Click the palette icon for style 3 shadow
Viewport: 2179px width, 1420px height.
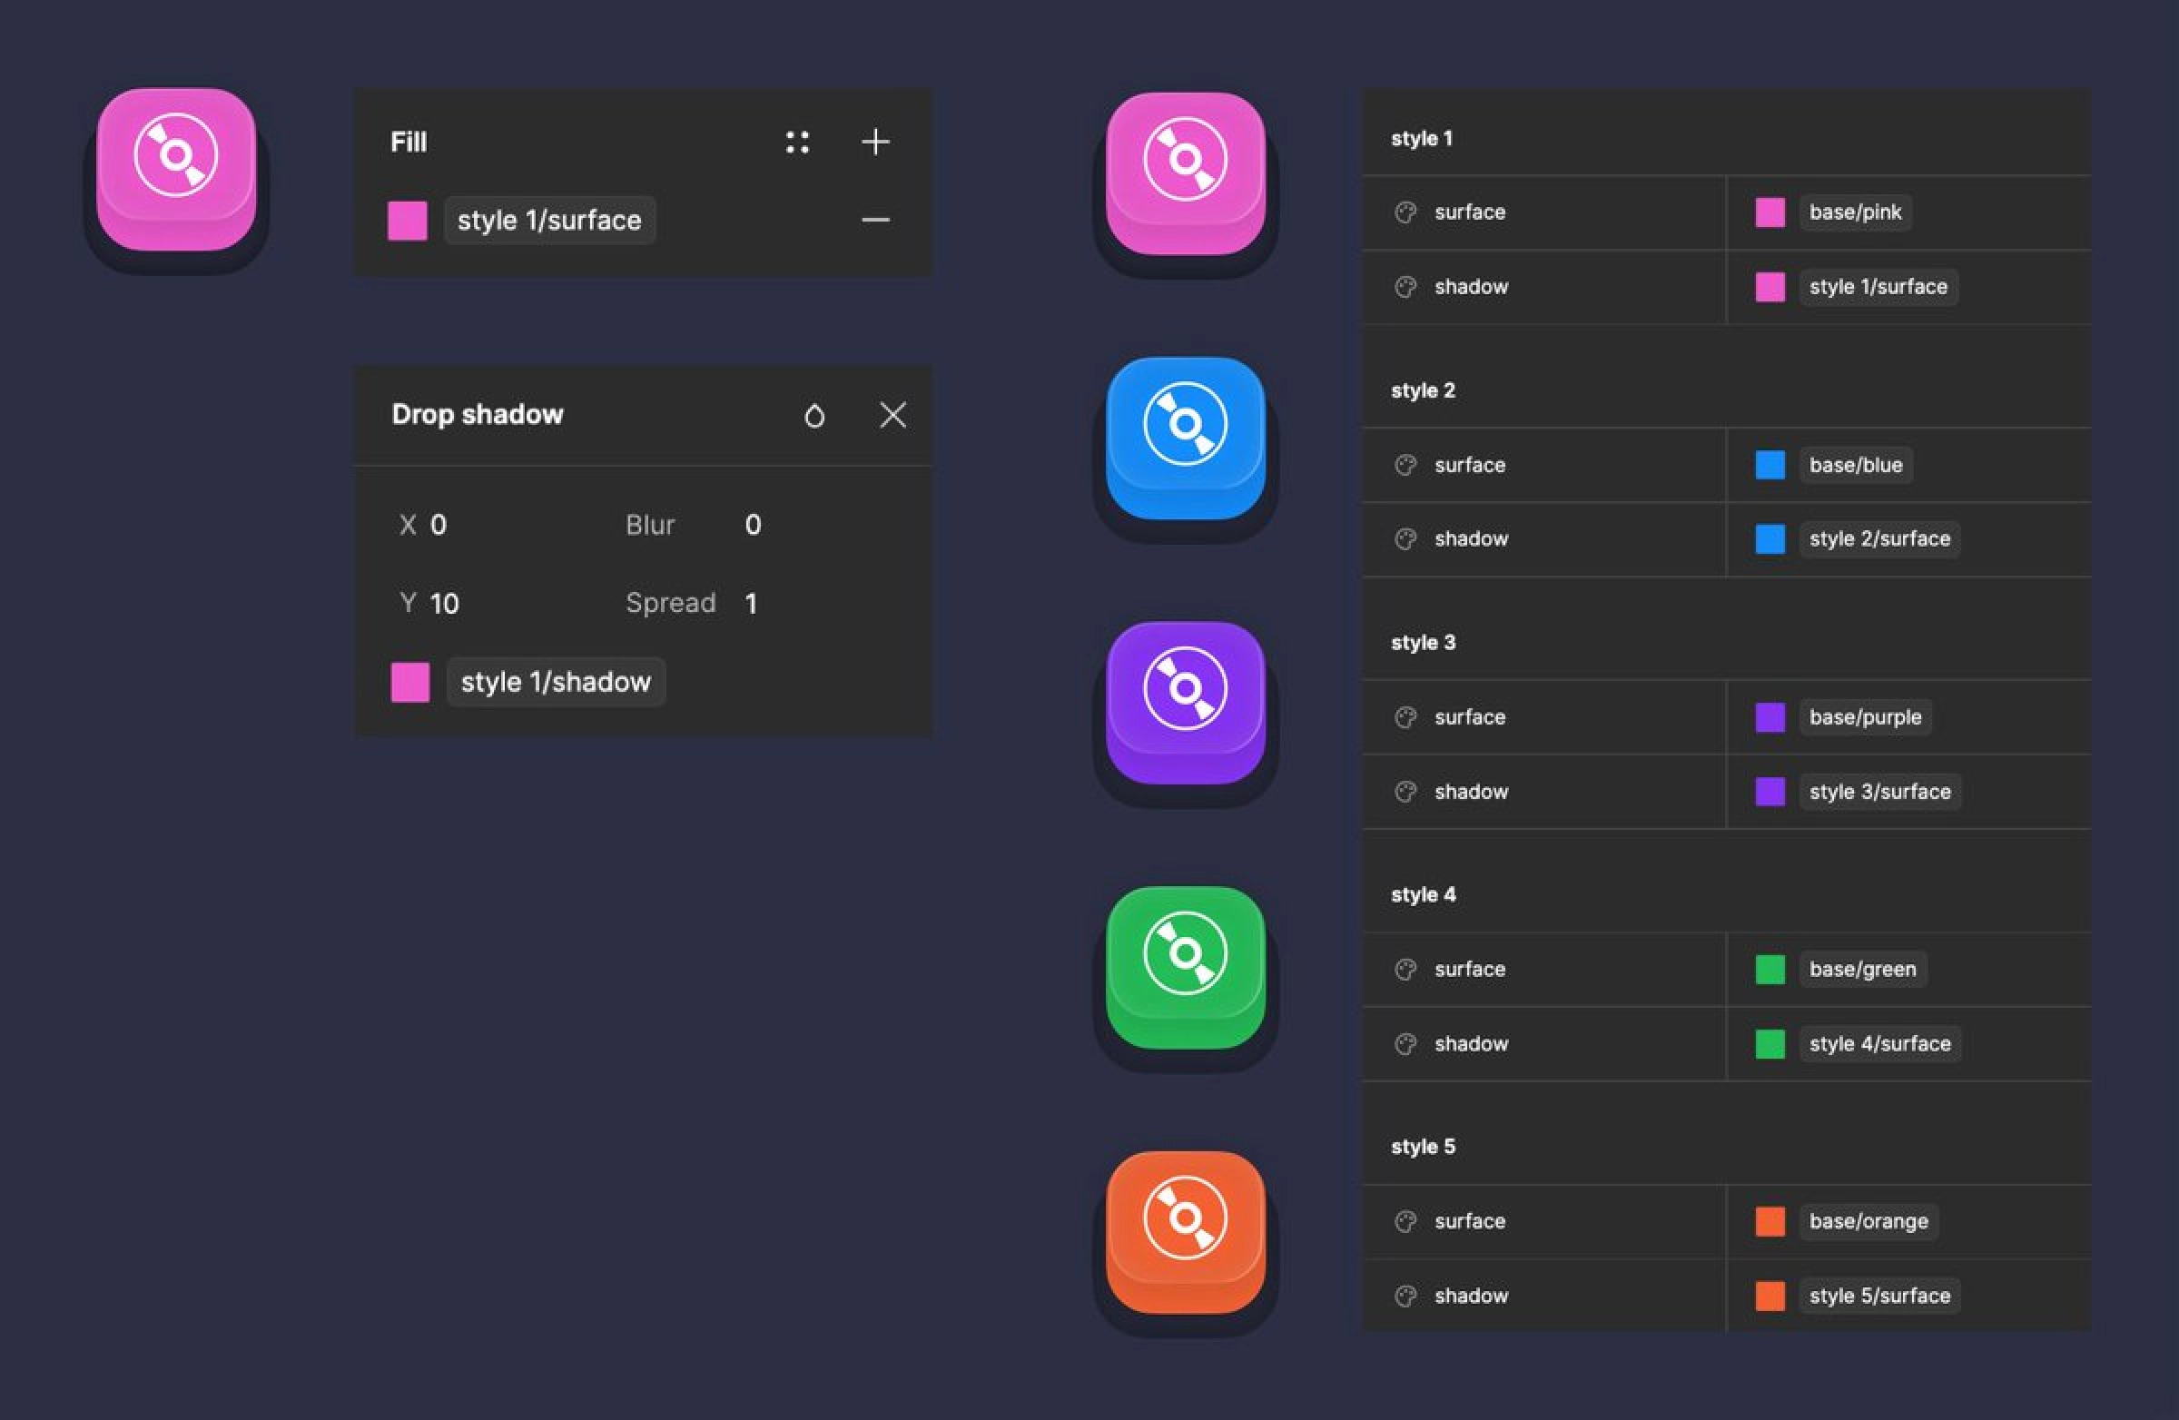click(1405, 792)
